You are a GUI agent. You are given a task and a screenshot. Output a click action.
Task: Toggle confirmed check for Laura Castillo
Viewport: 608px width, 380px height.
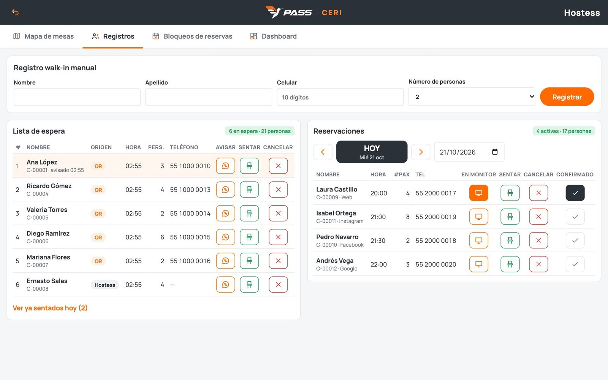575,193
